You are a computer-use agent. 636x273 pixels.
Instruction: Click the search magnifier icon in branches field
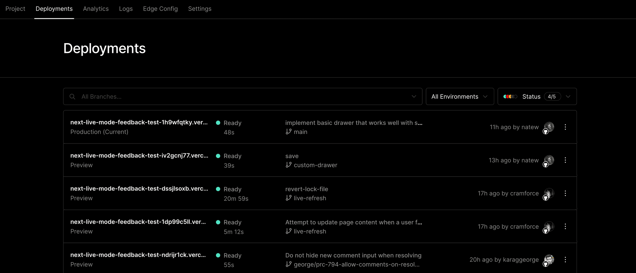(72, 96)
